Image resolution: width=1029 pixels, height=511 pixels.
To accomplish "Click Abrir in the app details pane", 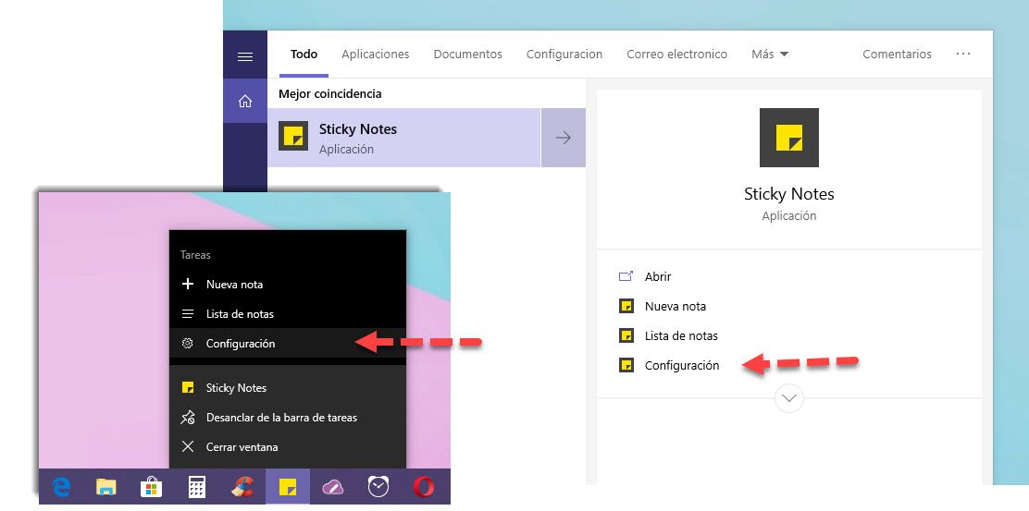I will [657, 277].
